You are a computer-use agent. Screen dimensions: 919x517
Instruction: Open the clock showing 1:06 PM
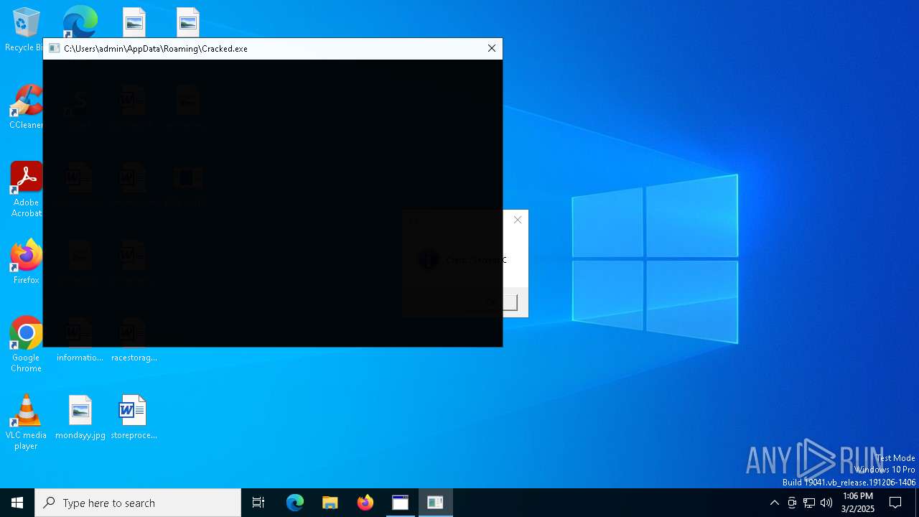click(x=858, y=503)
